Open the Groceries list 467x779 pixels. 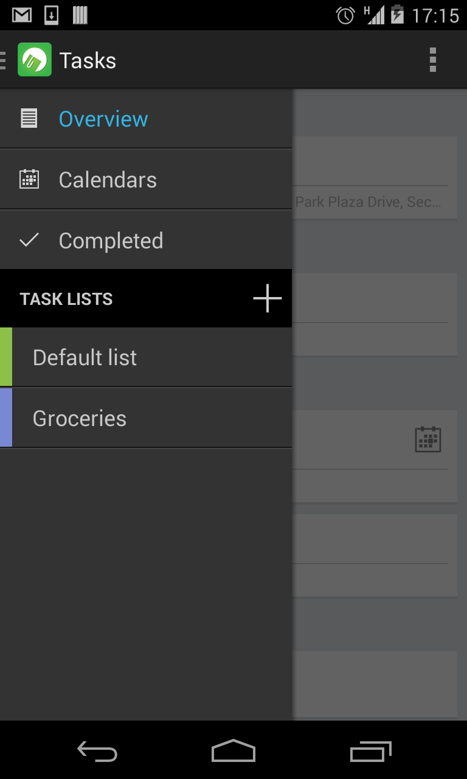(x=80, y=418)
